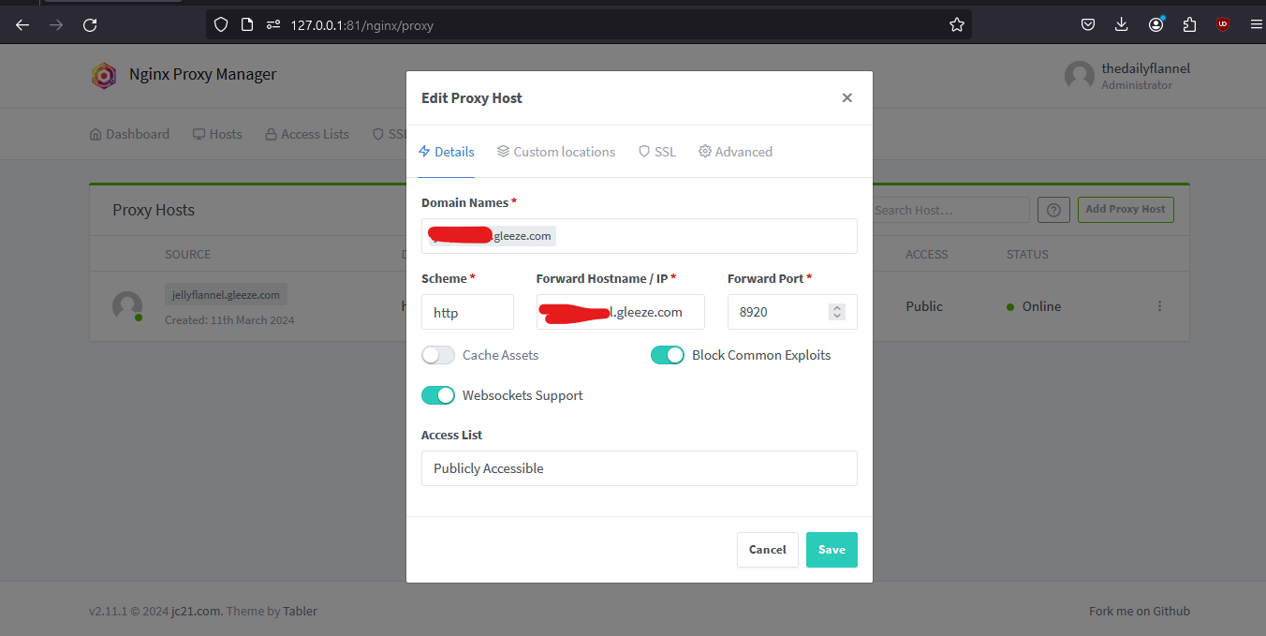Expand the Access List selector
This screenshot has height=636, width=1266.
click(639, 468)
